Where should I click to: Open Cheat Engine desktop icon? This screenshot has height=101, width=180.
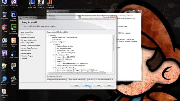(13, 54)
